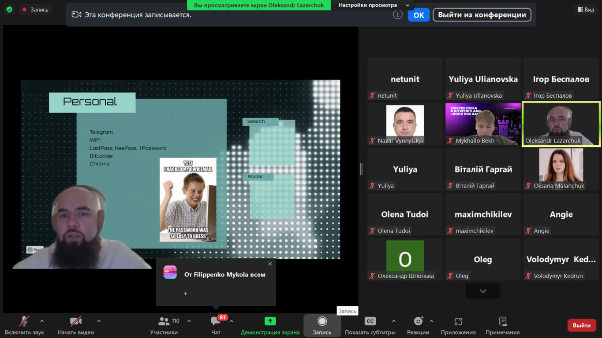Click sender avatar icon in chat notification
Screen dimensions: 602x338
(x=170, y=272)
